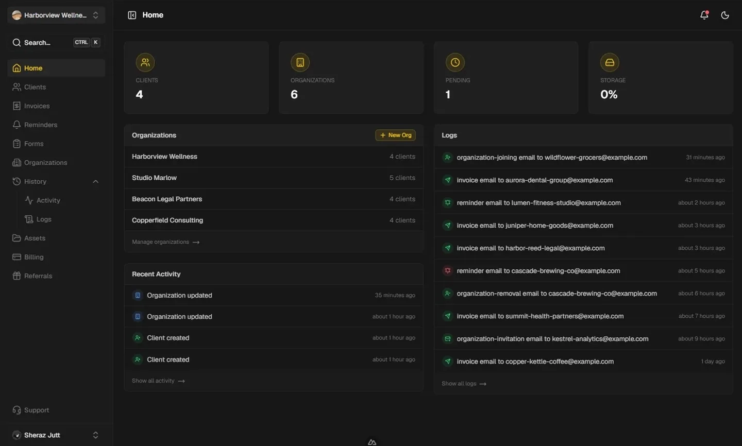Click the Assets folder icon
The image size is (742, 446).
point(16,238)
